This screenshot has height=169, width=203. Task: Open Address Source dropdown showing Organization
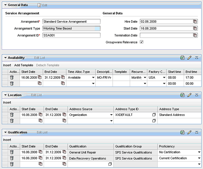(x=111, y=115)
